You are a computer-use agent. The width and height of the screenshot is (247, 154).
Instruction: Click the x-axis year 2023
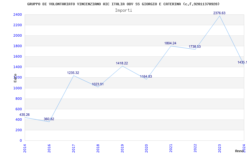tap(220, 148)
